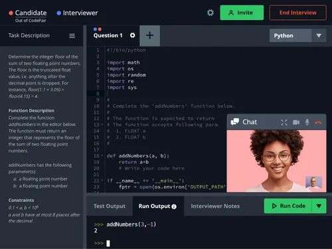Collapse code fold at line 18
The width and height of the screenshot is (332, 249).
pos(102,156)
